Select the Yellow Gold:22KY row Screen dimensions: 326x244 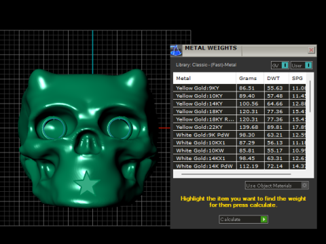[x=240, y=127]
